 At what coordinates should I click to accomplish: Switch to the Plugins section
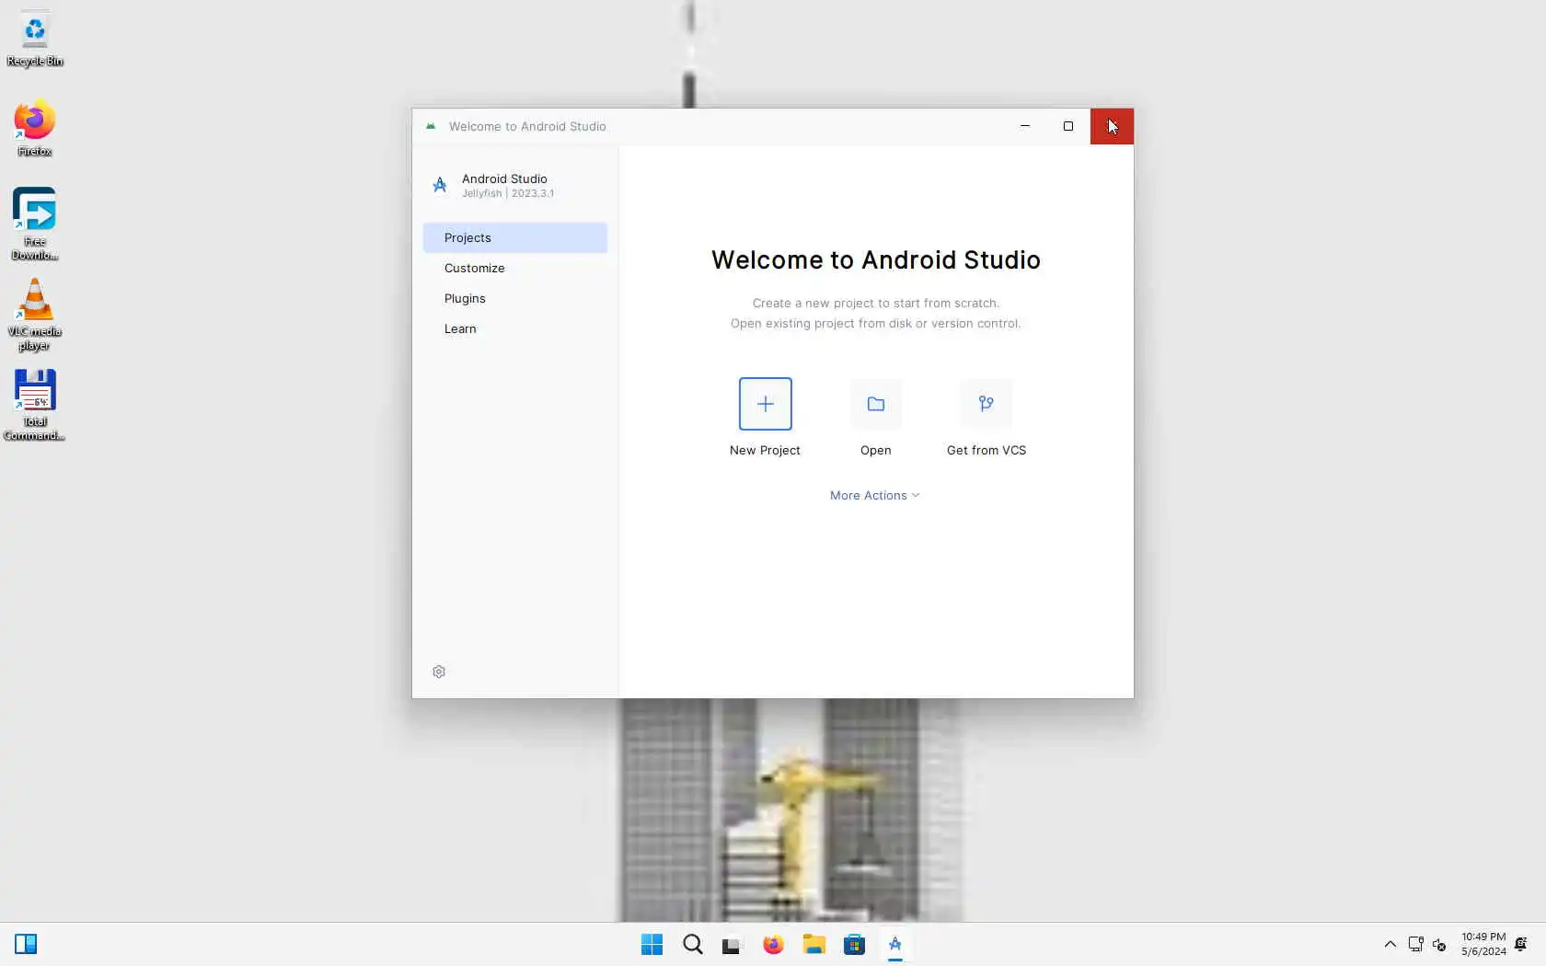click(514, 298)
